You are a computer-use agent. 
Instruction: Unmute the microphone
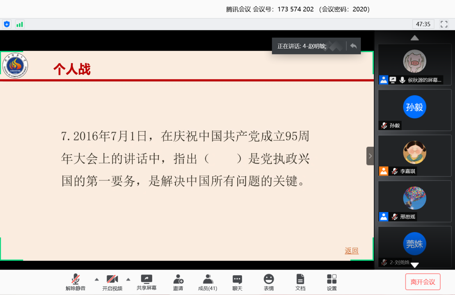75,282
